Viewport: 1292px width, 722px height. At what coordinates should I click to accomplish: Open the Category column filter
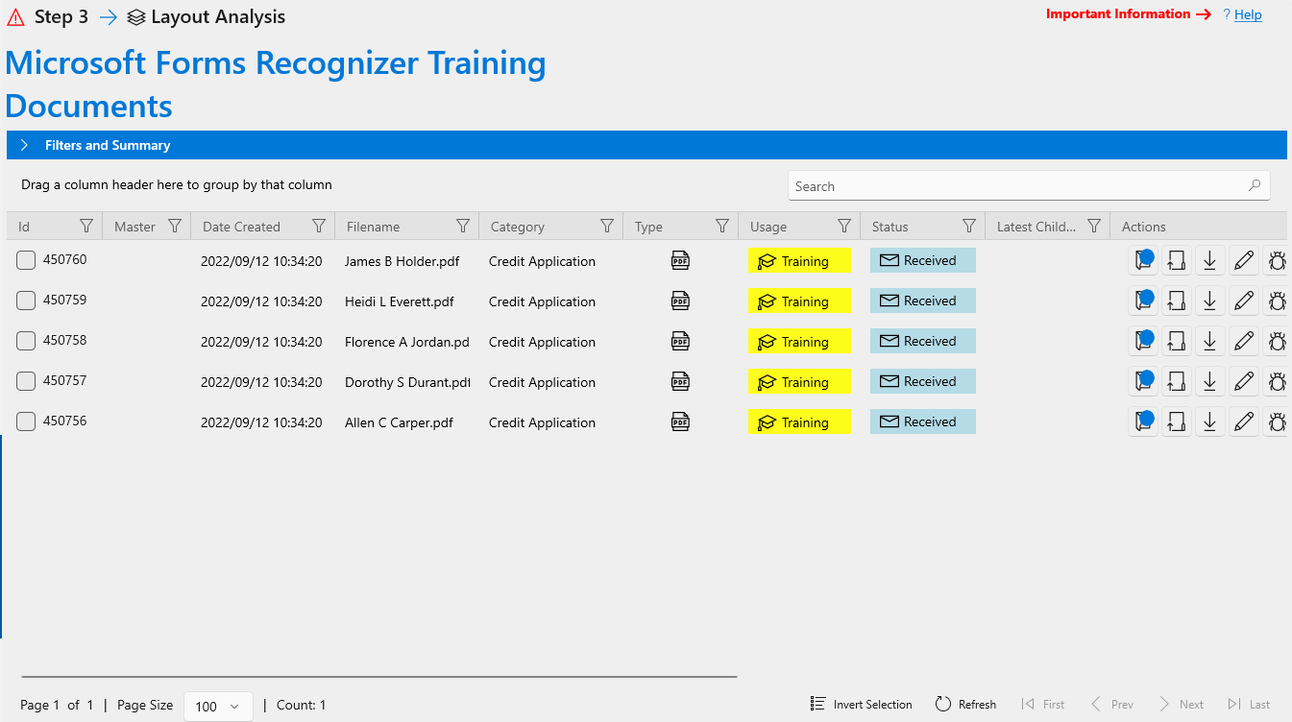(607, 227)
